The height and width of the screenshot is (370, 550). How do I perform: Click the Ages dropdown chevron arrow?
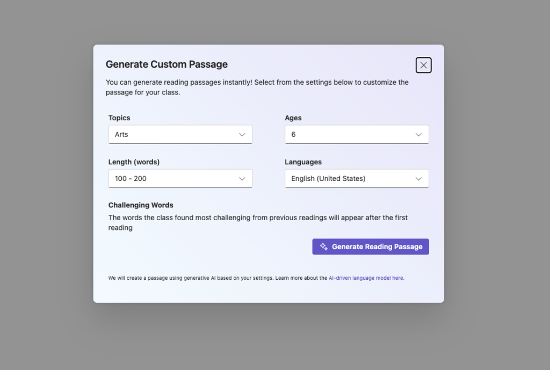tap(418, 134)
